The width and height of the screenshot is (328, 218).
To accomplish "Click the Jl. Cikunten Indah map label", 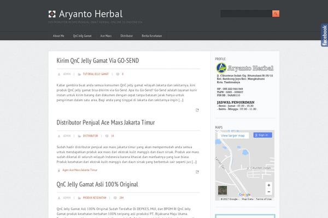I will (259, 168).
